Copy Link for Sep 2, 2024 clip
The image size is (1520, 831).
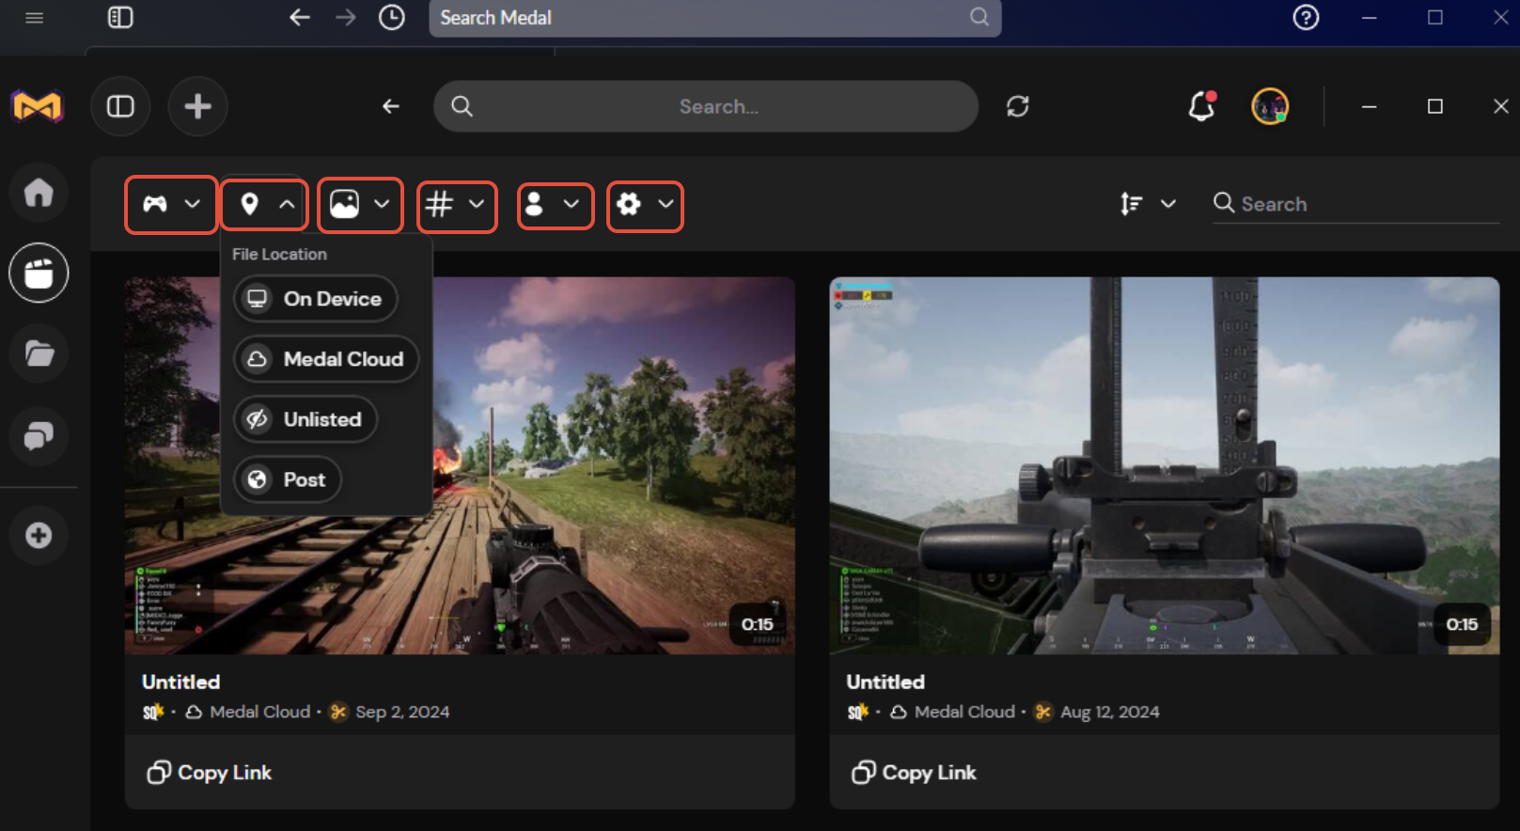pos(210,773)
